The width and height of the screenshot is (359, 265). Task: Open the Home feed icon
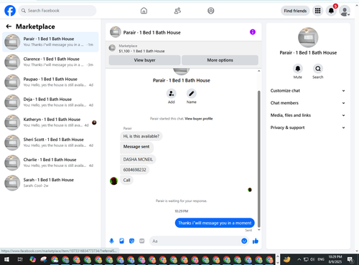pyautogui.click(x=144, y=11)
